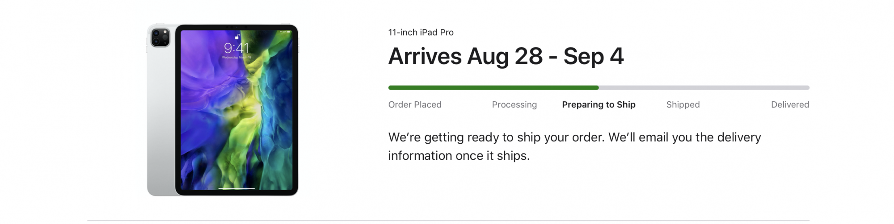Screen dimensions: 894x224
Task: Click the Wednesday, March 18 date text
Action: [236, 58]
